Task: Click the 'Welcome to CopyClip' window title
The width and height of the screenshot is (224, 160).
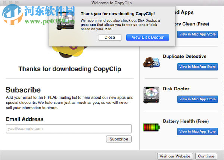Action: pyautogui.click(x=112, y=3)
